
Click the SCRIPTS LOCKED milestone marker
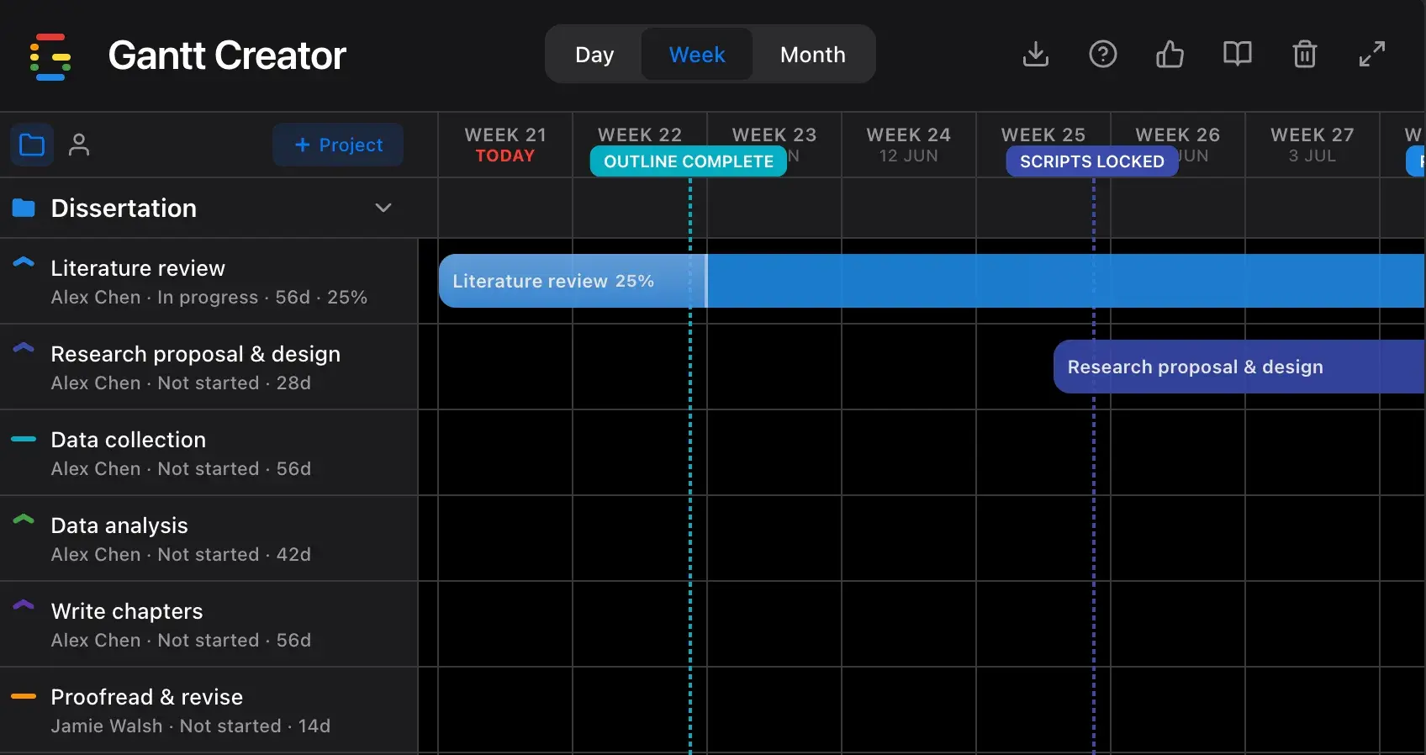pos(1092,161)
